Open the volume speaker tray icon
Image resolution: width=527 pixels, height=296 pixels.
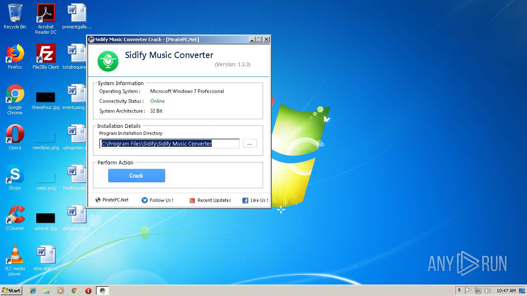[488, 291]
